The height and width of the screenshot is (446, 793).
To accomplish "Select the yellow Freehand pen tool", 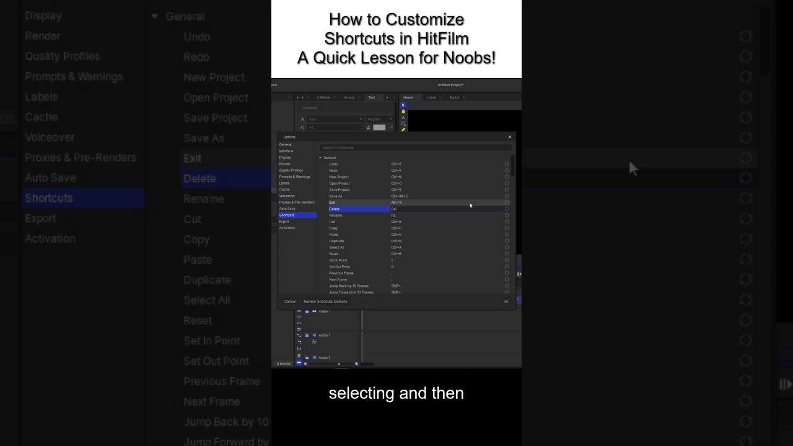I will pos(403,129).
